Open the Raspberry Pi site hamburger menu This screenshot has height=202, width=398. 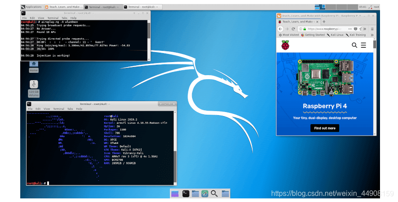(x=363, y=45)
